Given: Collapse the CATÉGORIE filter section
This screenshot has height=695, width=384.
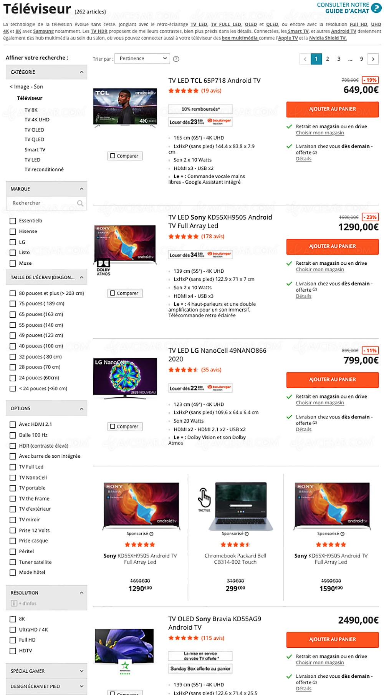Looking at the screenshot, I should point(81,71).
